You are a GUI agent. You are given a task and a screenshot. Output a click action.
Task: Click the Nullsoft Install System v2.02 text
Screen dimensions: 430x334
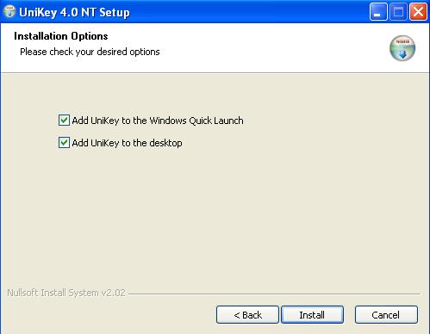click(x=66, y=293)
